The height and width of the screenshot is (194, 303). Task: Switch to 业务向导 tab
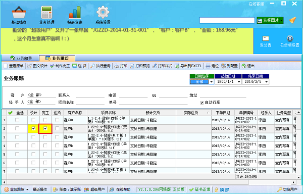(x=21, y=58)
